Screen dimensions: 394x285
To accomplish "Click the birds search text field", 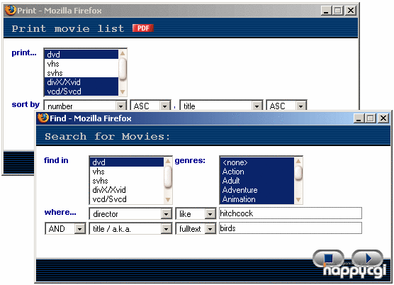I will tap(291, 228).
